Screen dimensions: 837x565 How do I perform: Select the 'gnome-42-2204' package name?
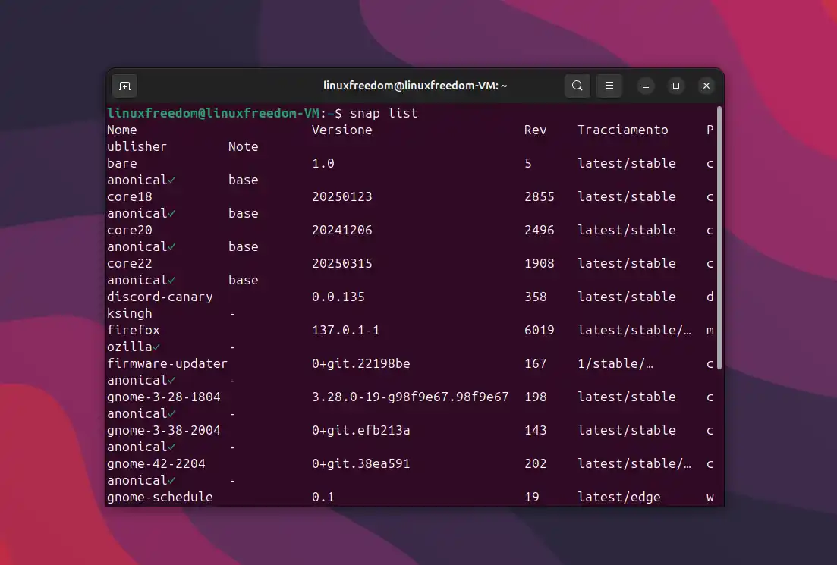pos(156,463)
